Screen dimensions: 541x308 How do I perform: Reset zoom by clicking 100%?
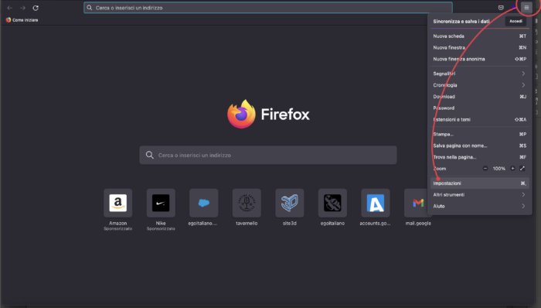coord(499,169)
